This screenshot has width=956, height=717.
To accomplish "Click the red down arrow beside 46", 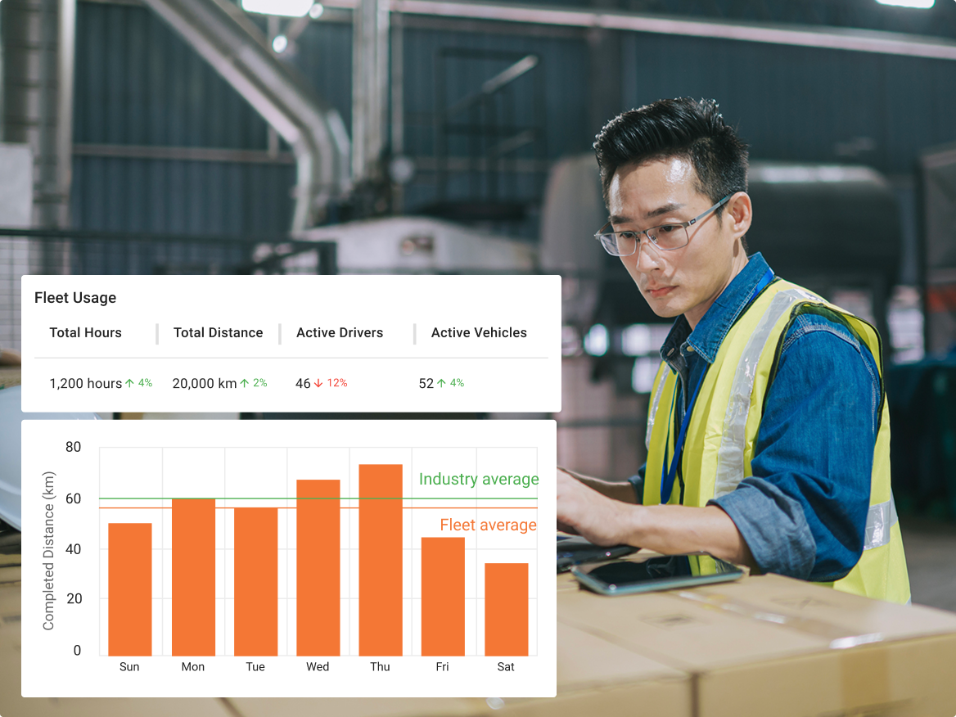I will coord(318,383).
